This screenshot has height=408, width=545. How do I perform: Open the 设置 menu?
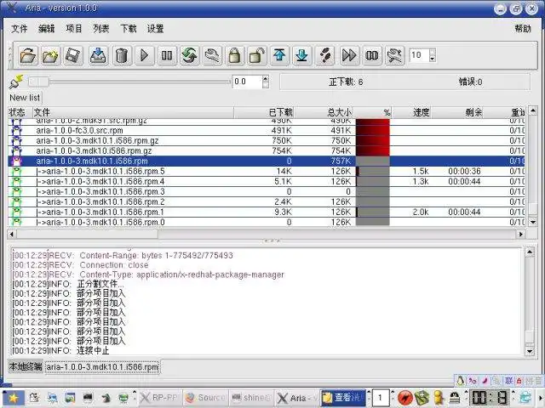click(155, 28)
